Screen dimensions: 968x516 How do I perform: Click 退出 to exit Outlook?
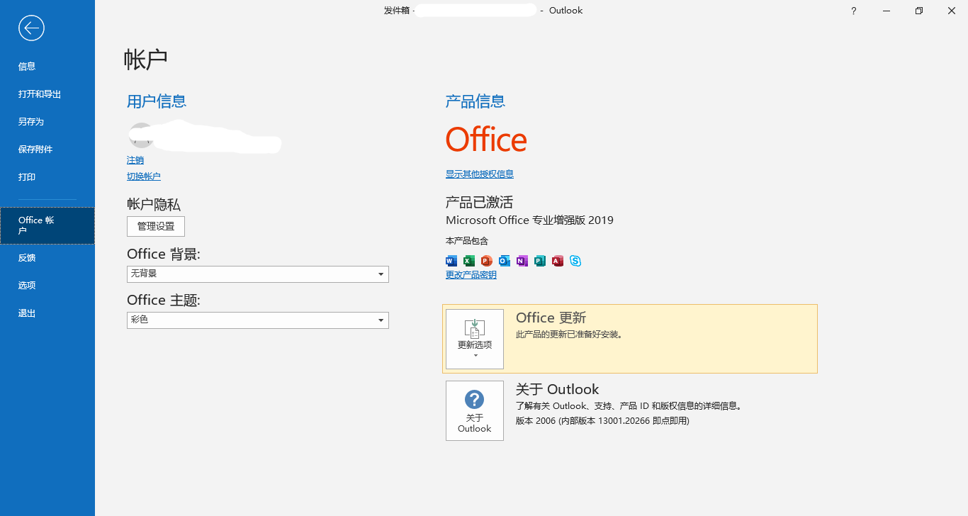coord(47,313)
